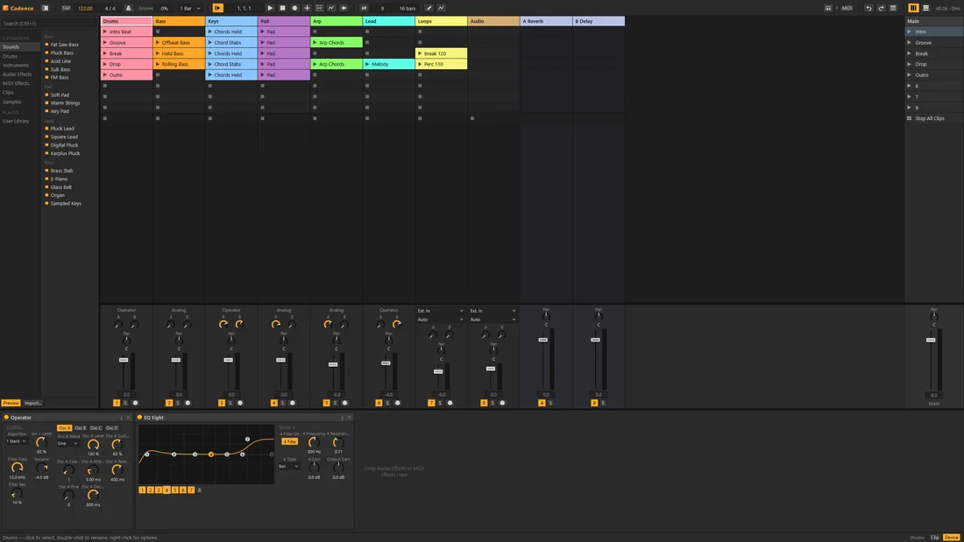Viewport: 964px width, 542px height.
Task: Switch to arrangement view rows icon
Action: coord(926,8)
